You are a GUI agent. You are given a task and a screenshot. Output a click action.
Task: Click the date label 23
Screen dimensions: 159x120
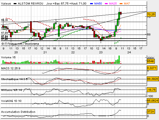click(101, 52)
